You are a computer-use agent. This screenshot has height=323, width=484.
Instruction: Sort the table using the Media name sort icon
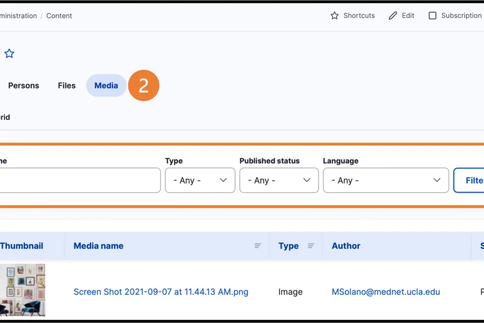(x=258, y=246)
